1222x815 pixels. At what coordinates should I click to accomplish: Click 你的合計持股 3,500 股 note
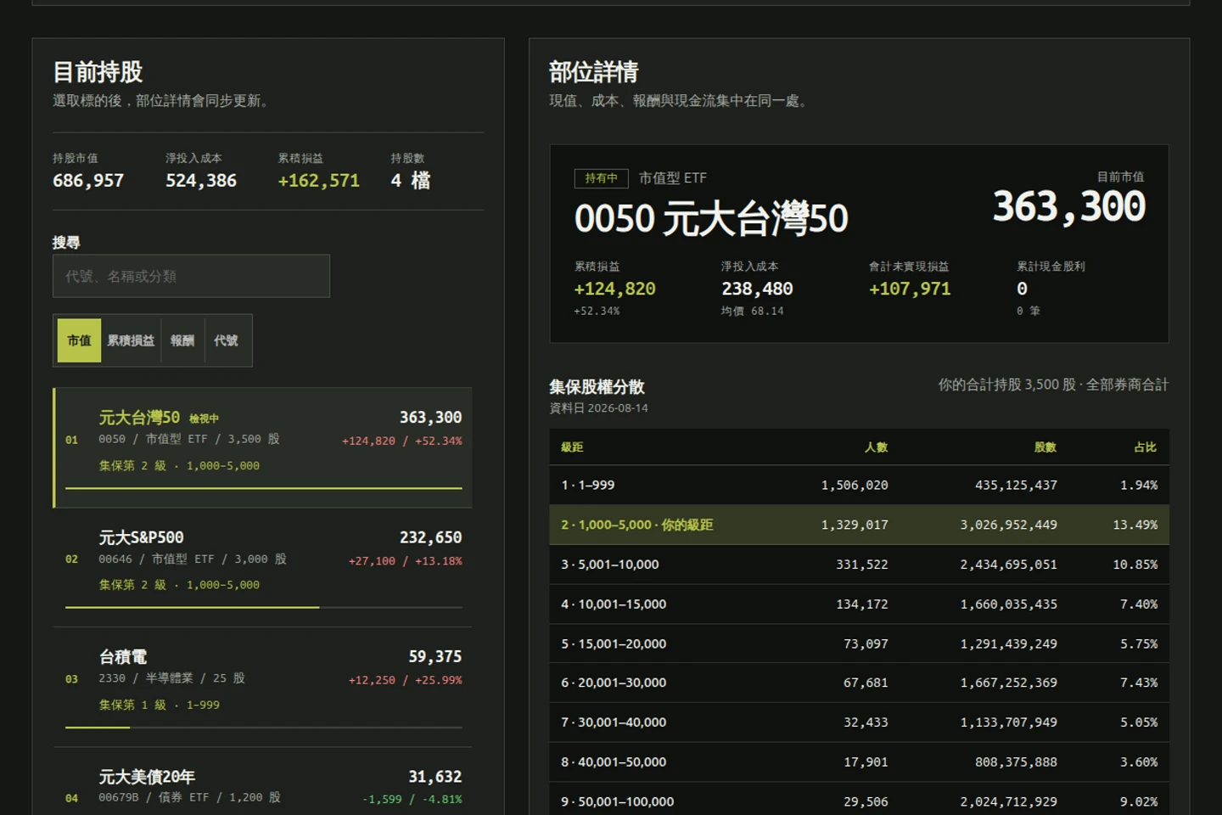tap(1053, 385)
